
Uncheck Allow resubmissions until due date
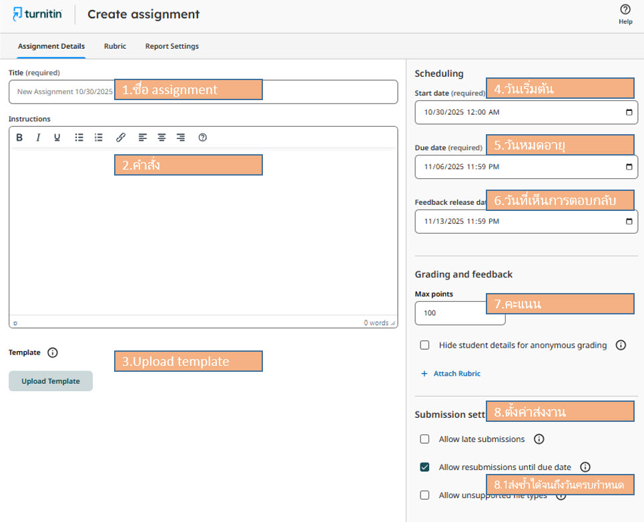(424, 467)
